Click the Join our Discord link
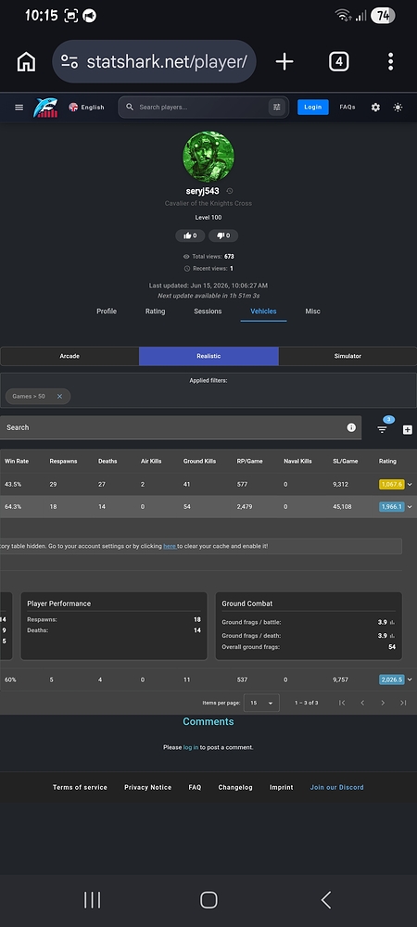 tap(337, 787)
